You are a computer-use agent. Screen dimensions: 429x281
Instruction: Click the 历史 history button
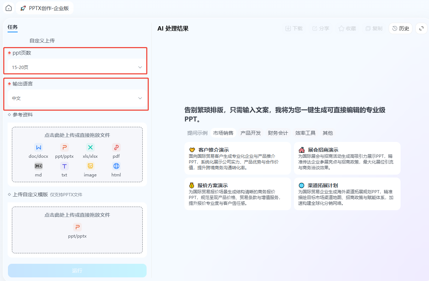(x=401, y=28)
